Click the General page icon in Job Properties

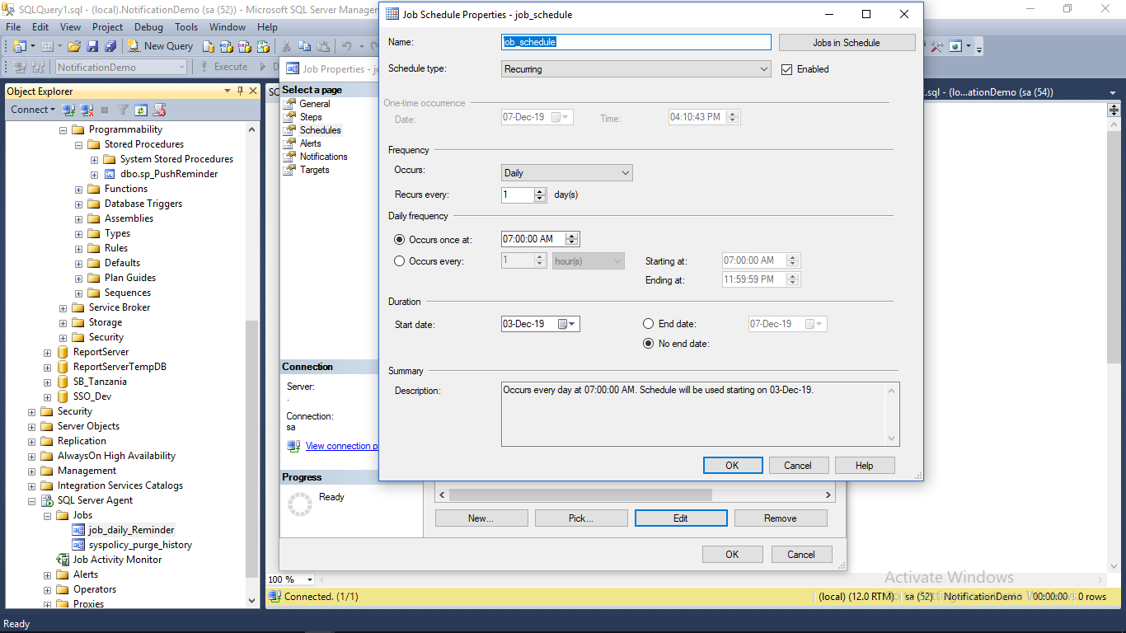point(289,104)
